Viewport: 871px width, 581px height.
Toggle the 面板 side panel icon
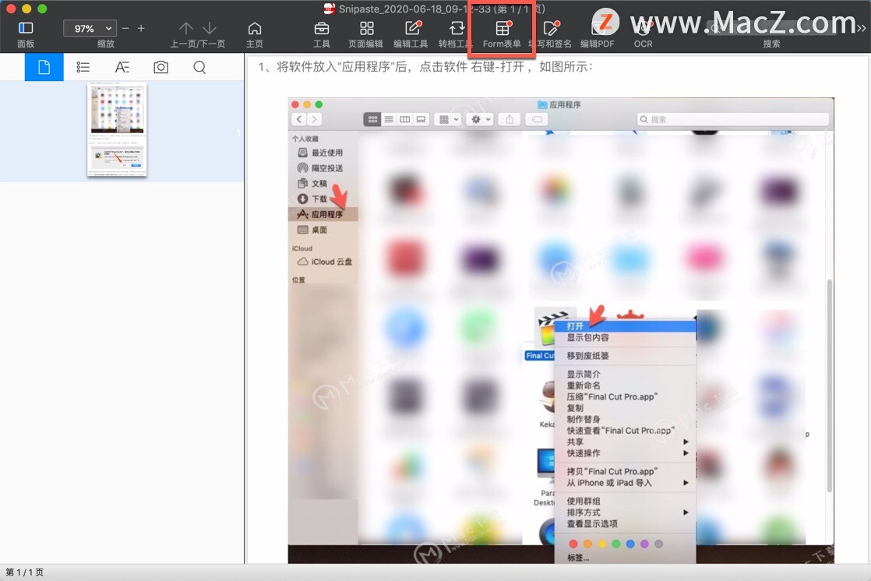(x=26, y=28)
